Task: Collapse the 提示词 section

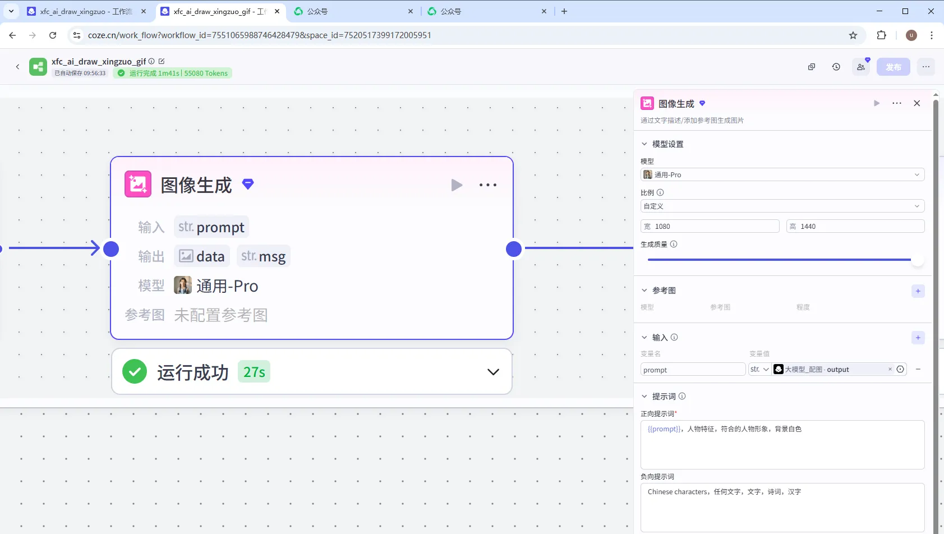Action: [x=644, y=396]
